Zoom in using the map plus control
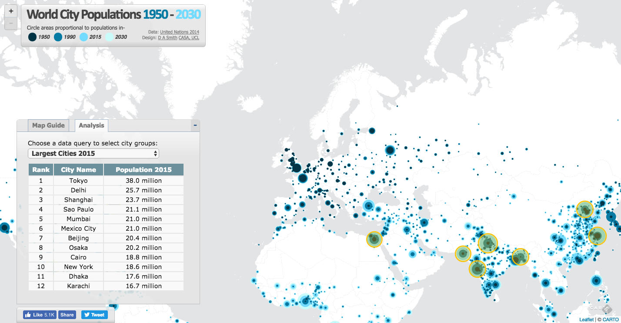The width and height of the screenshot is (621, 323). tap(10, 10)
